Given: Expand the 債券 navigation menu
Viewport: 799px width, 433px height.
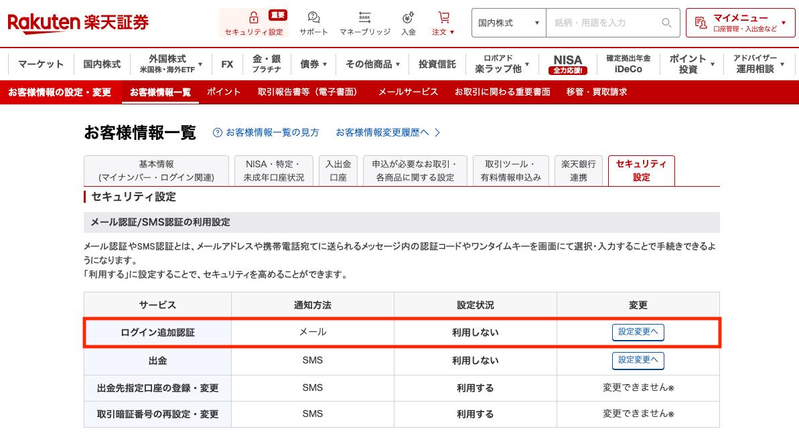Looking at the screenshot, I should click(x=313, y=64).
